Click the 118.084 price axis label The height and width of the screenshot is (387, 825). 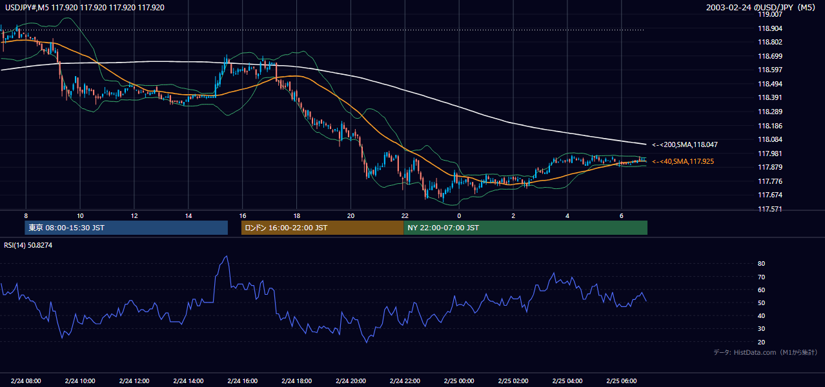(x=770, y=139)
